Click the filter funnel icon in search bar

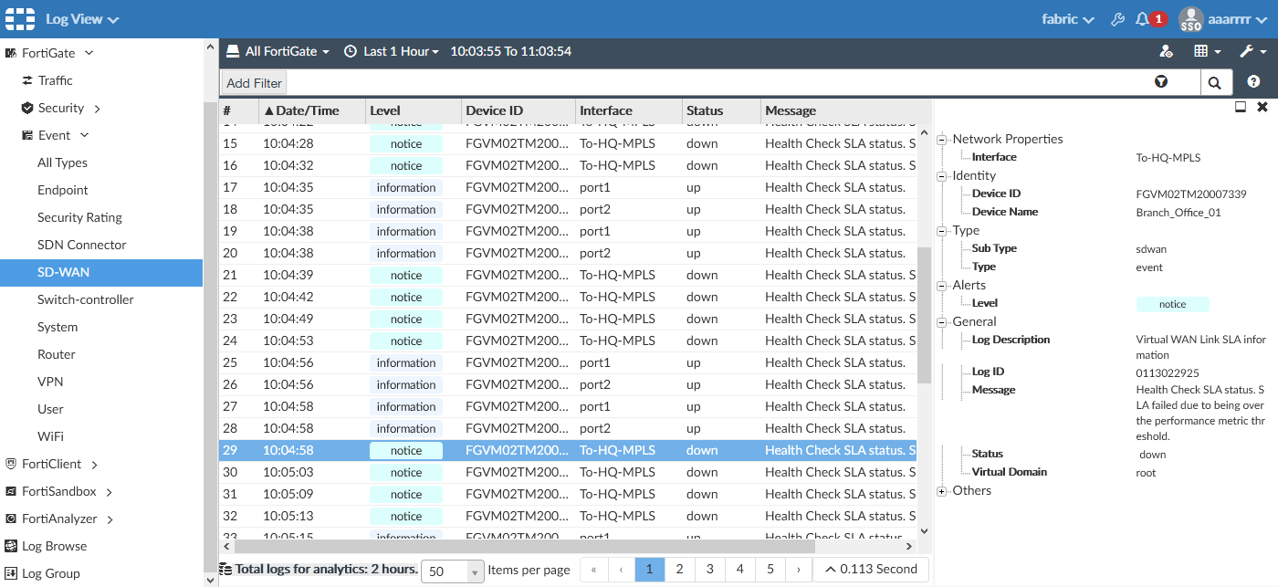pyautogui.click(x=1160, y=82)
